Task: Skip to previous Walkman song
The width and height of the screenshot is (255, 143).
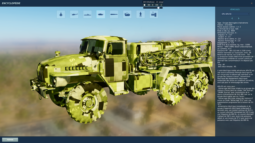Action: tap(149, 5)
